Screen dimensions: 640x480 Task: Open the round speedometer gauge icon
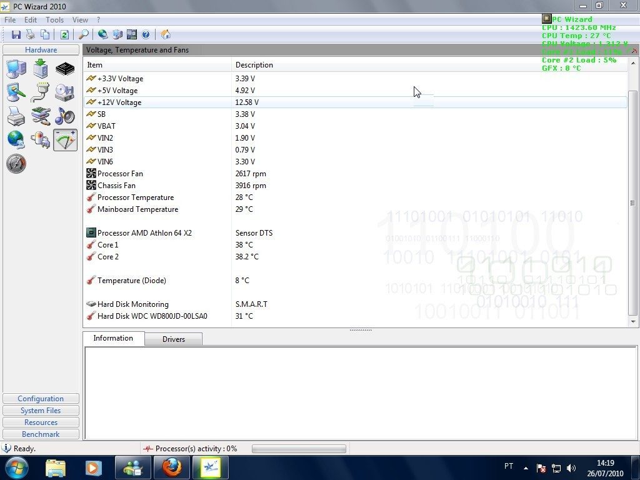[x=16, y=164]
